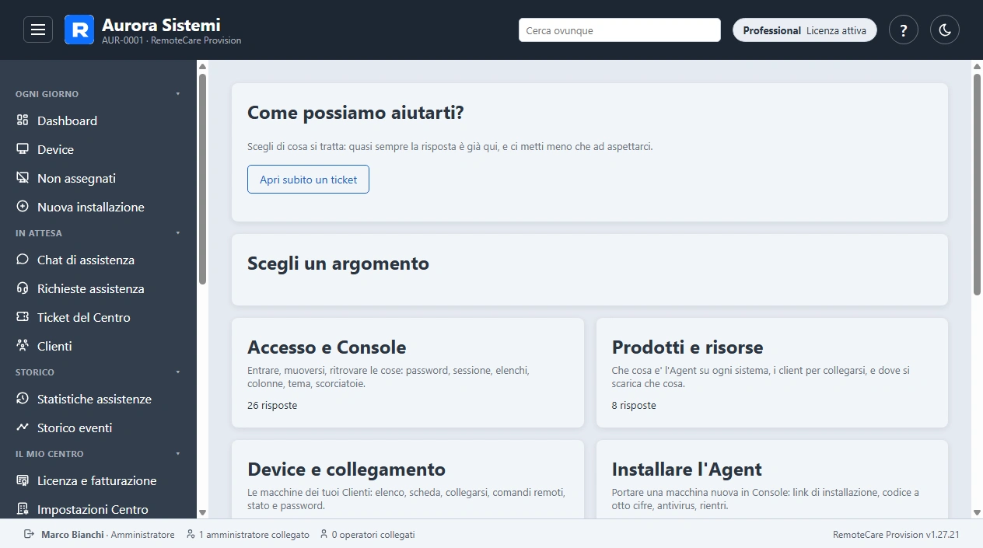Open the Accesso e Console topic card

pos(408,372)
